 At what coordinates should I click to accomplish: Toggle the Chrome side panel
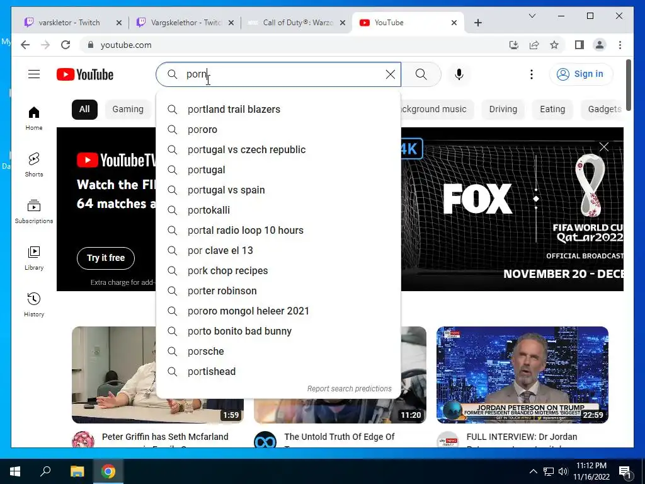579,45
